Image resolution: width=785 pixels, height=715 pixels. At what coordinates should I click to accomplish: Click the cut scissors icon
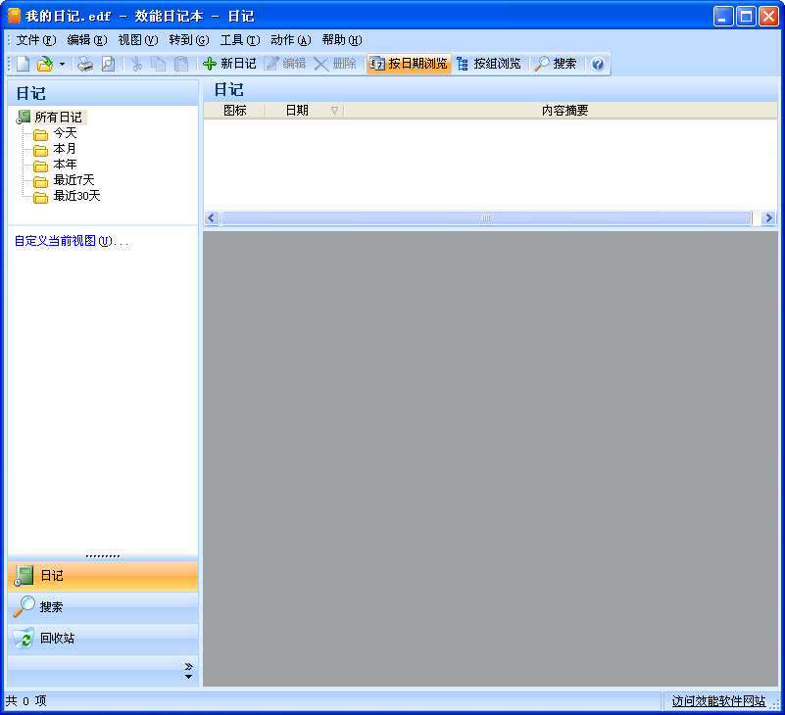tap(136, 64)
